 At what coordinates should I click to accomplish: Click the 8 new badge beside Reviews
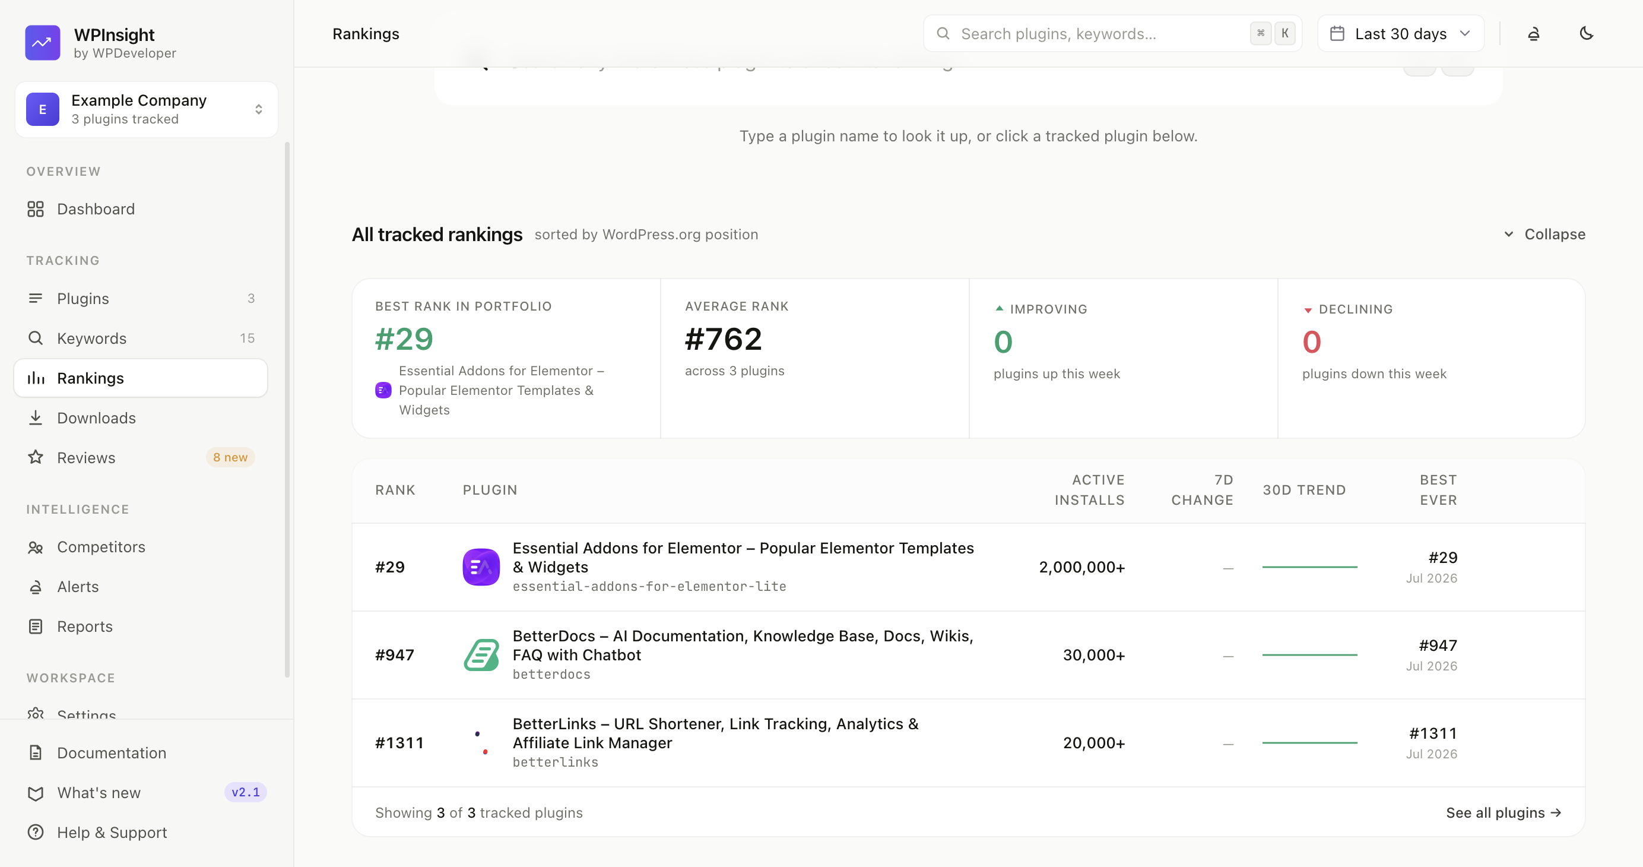click(x=230, y=457)
